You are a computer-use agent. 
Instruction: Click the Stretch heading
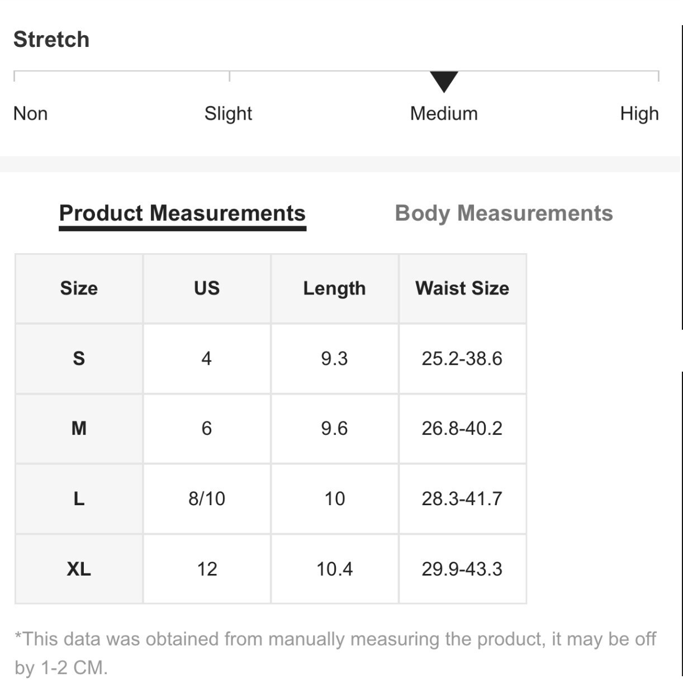51,40
